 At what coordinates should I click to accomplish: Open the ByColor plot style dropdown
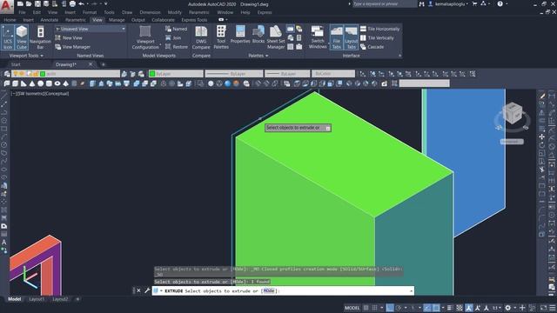click(333, 74)
